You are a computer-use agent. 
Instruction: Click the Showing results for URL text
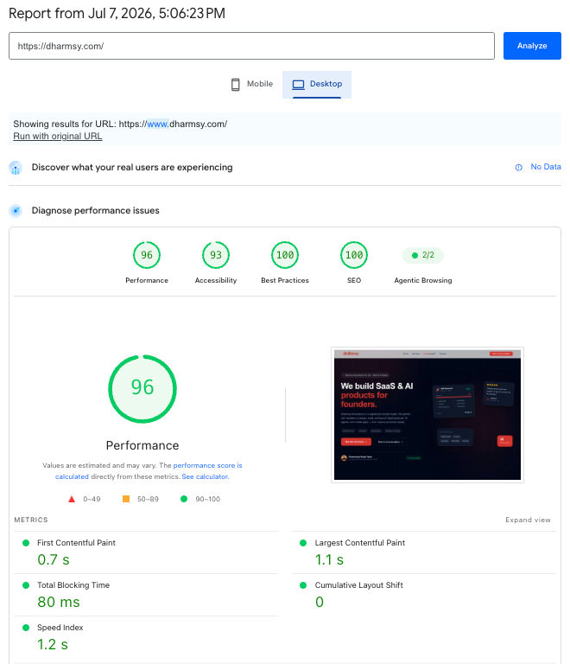[x=120, y=124]
